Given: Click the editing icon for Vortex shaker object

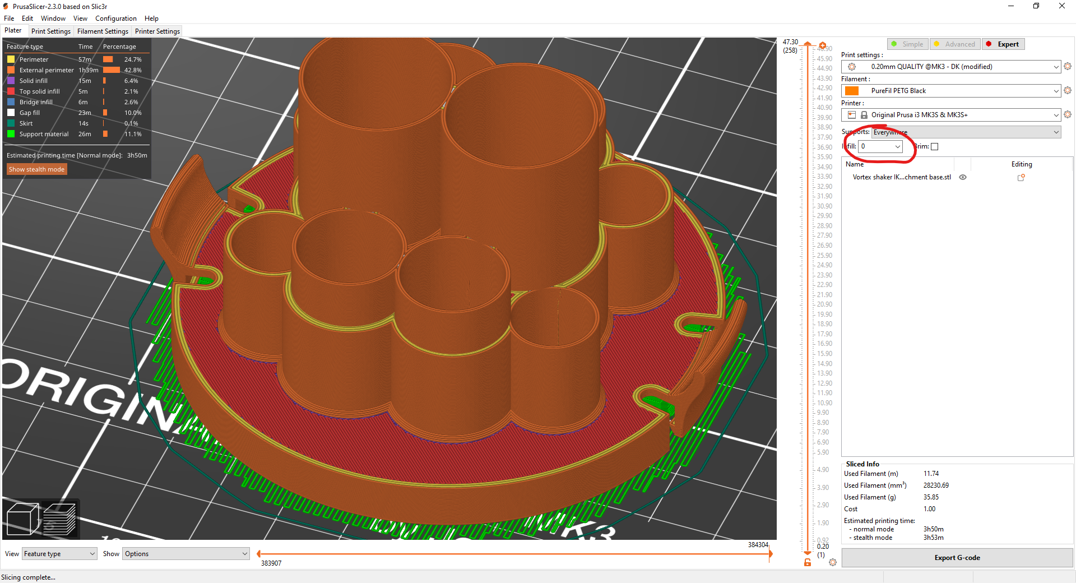Looking at the screenshot, I should pos(1021,177).
